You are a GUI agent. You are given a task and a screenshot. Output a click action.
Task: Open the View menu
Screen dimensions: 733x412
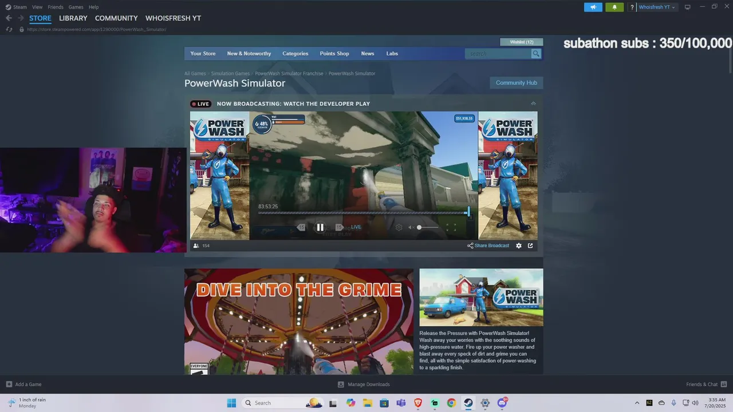click(x=37, y=7)
